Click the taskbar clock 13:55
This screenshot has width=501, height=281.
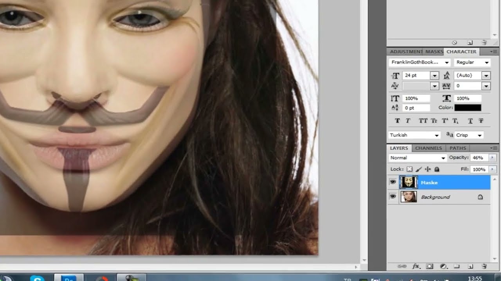(475, 278)
